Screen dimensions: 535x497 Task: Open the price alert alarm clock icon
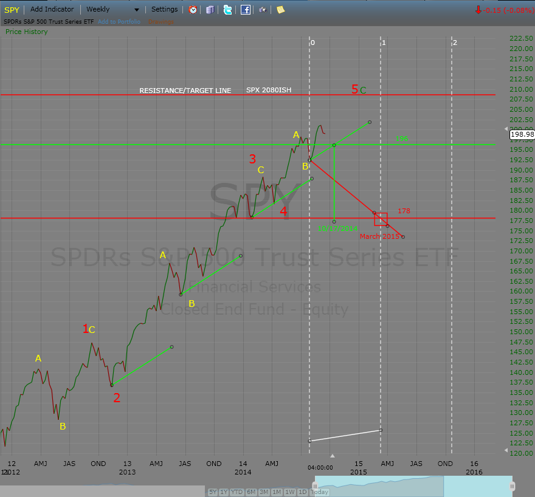pyautogui.click(x=193, y=10)
